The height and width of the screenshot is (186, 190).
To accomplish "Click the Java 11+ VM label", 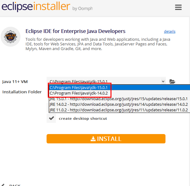I will coord(15,81).
